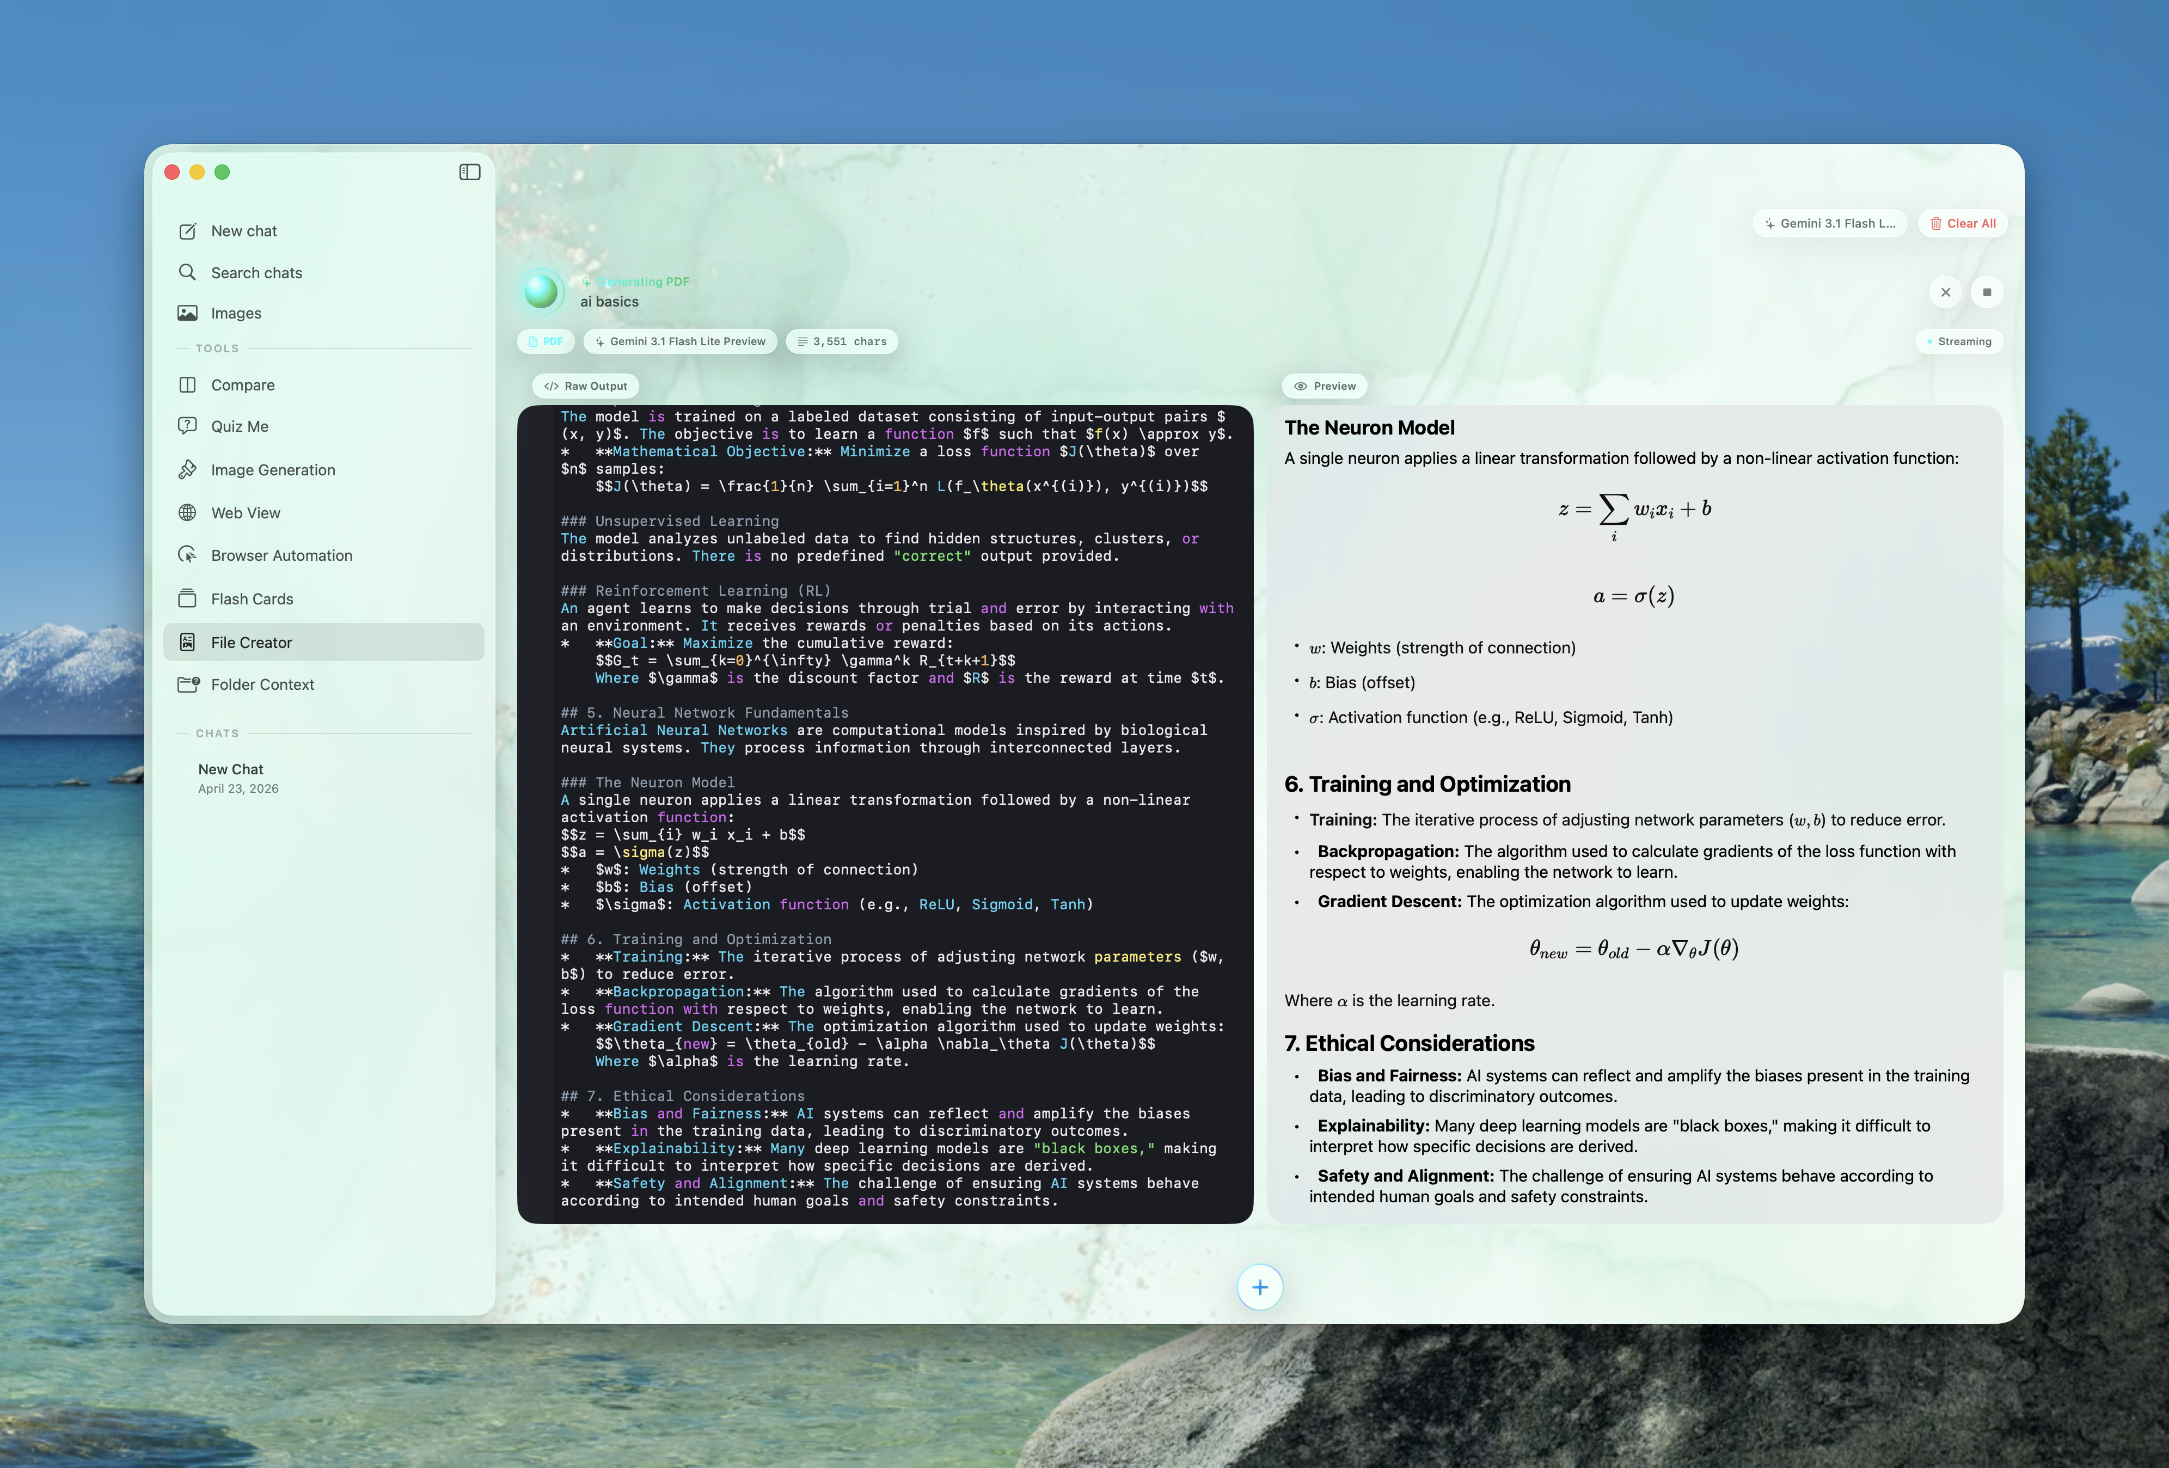Viewport: 2169px width, 1468px height.
Task: Click the PDF format chip
Action: 546,341
